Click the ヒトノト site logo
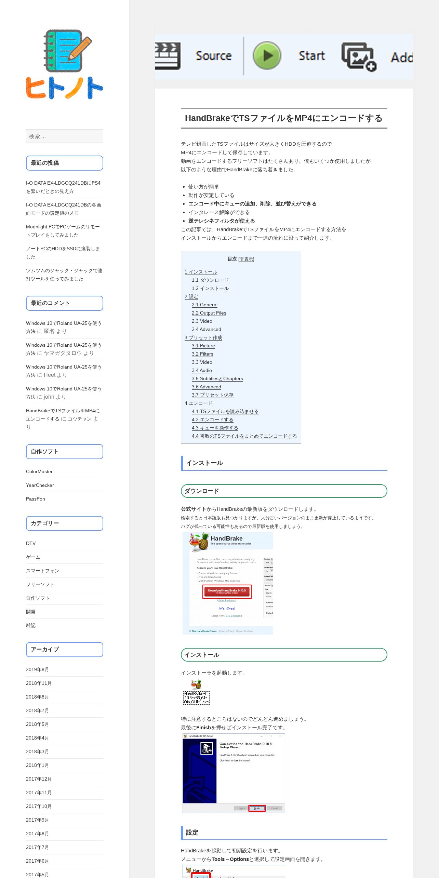The height and width of the screenshot is (878, 439). pos(65,64)
